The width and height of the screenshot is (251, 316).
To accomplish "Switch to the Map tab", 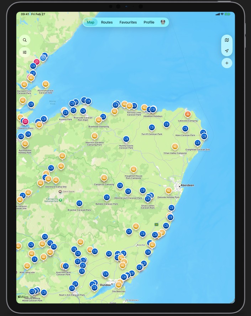I will tap(90, 22).
